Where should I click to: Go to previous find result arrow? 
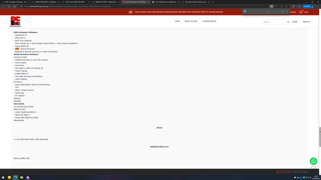[274, 11]
